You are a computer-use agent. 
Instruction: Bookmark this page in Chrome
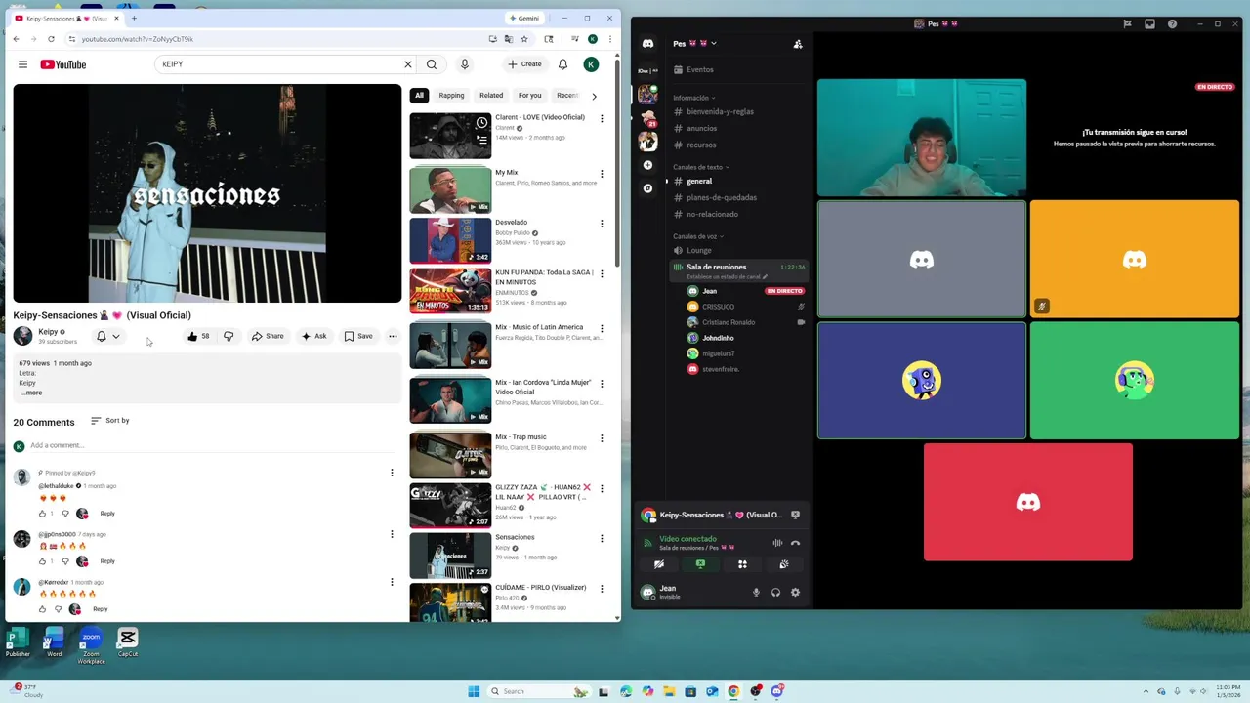[524, 39]
